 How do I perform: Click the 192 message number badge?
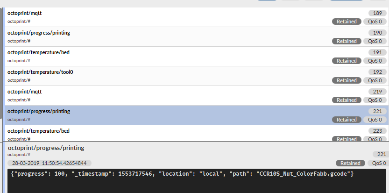[378, 72]
